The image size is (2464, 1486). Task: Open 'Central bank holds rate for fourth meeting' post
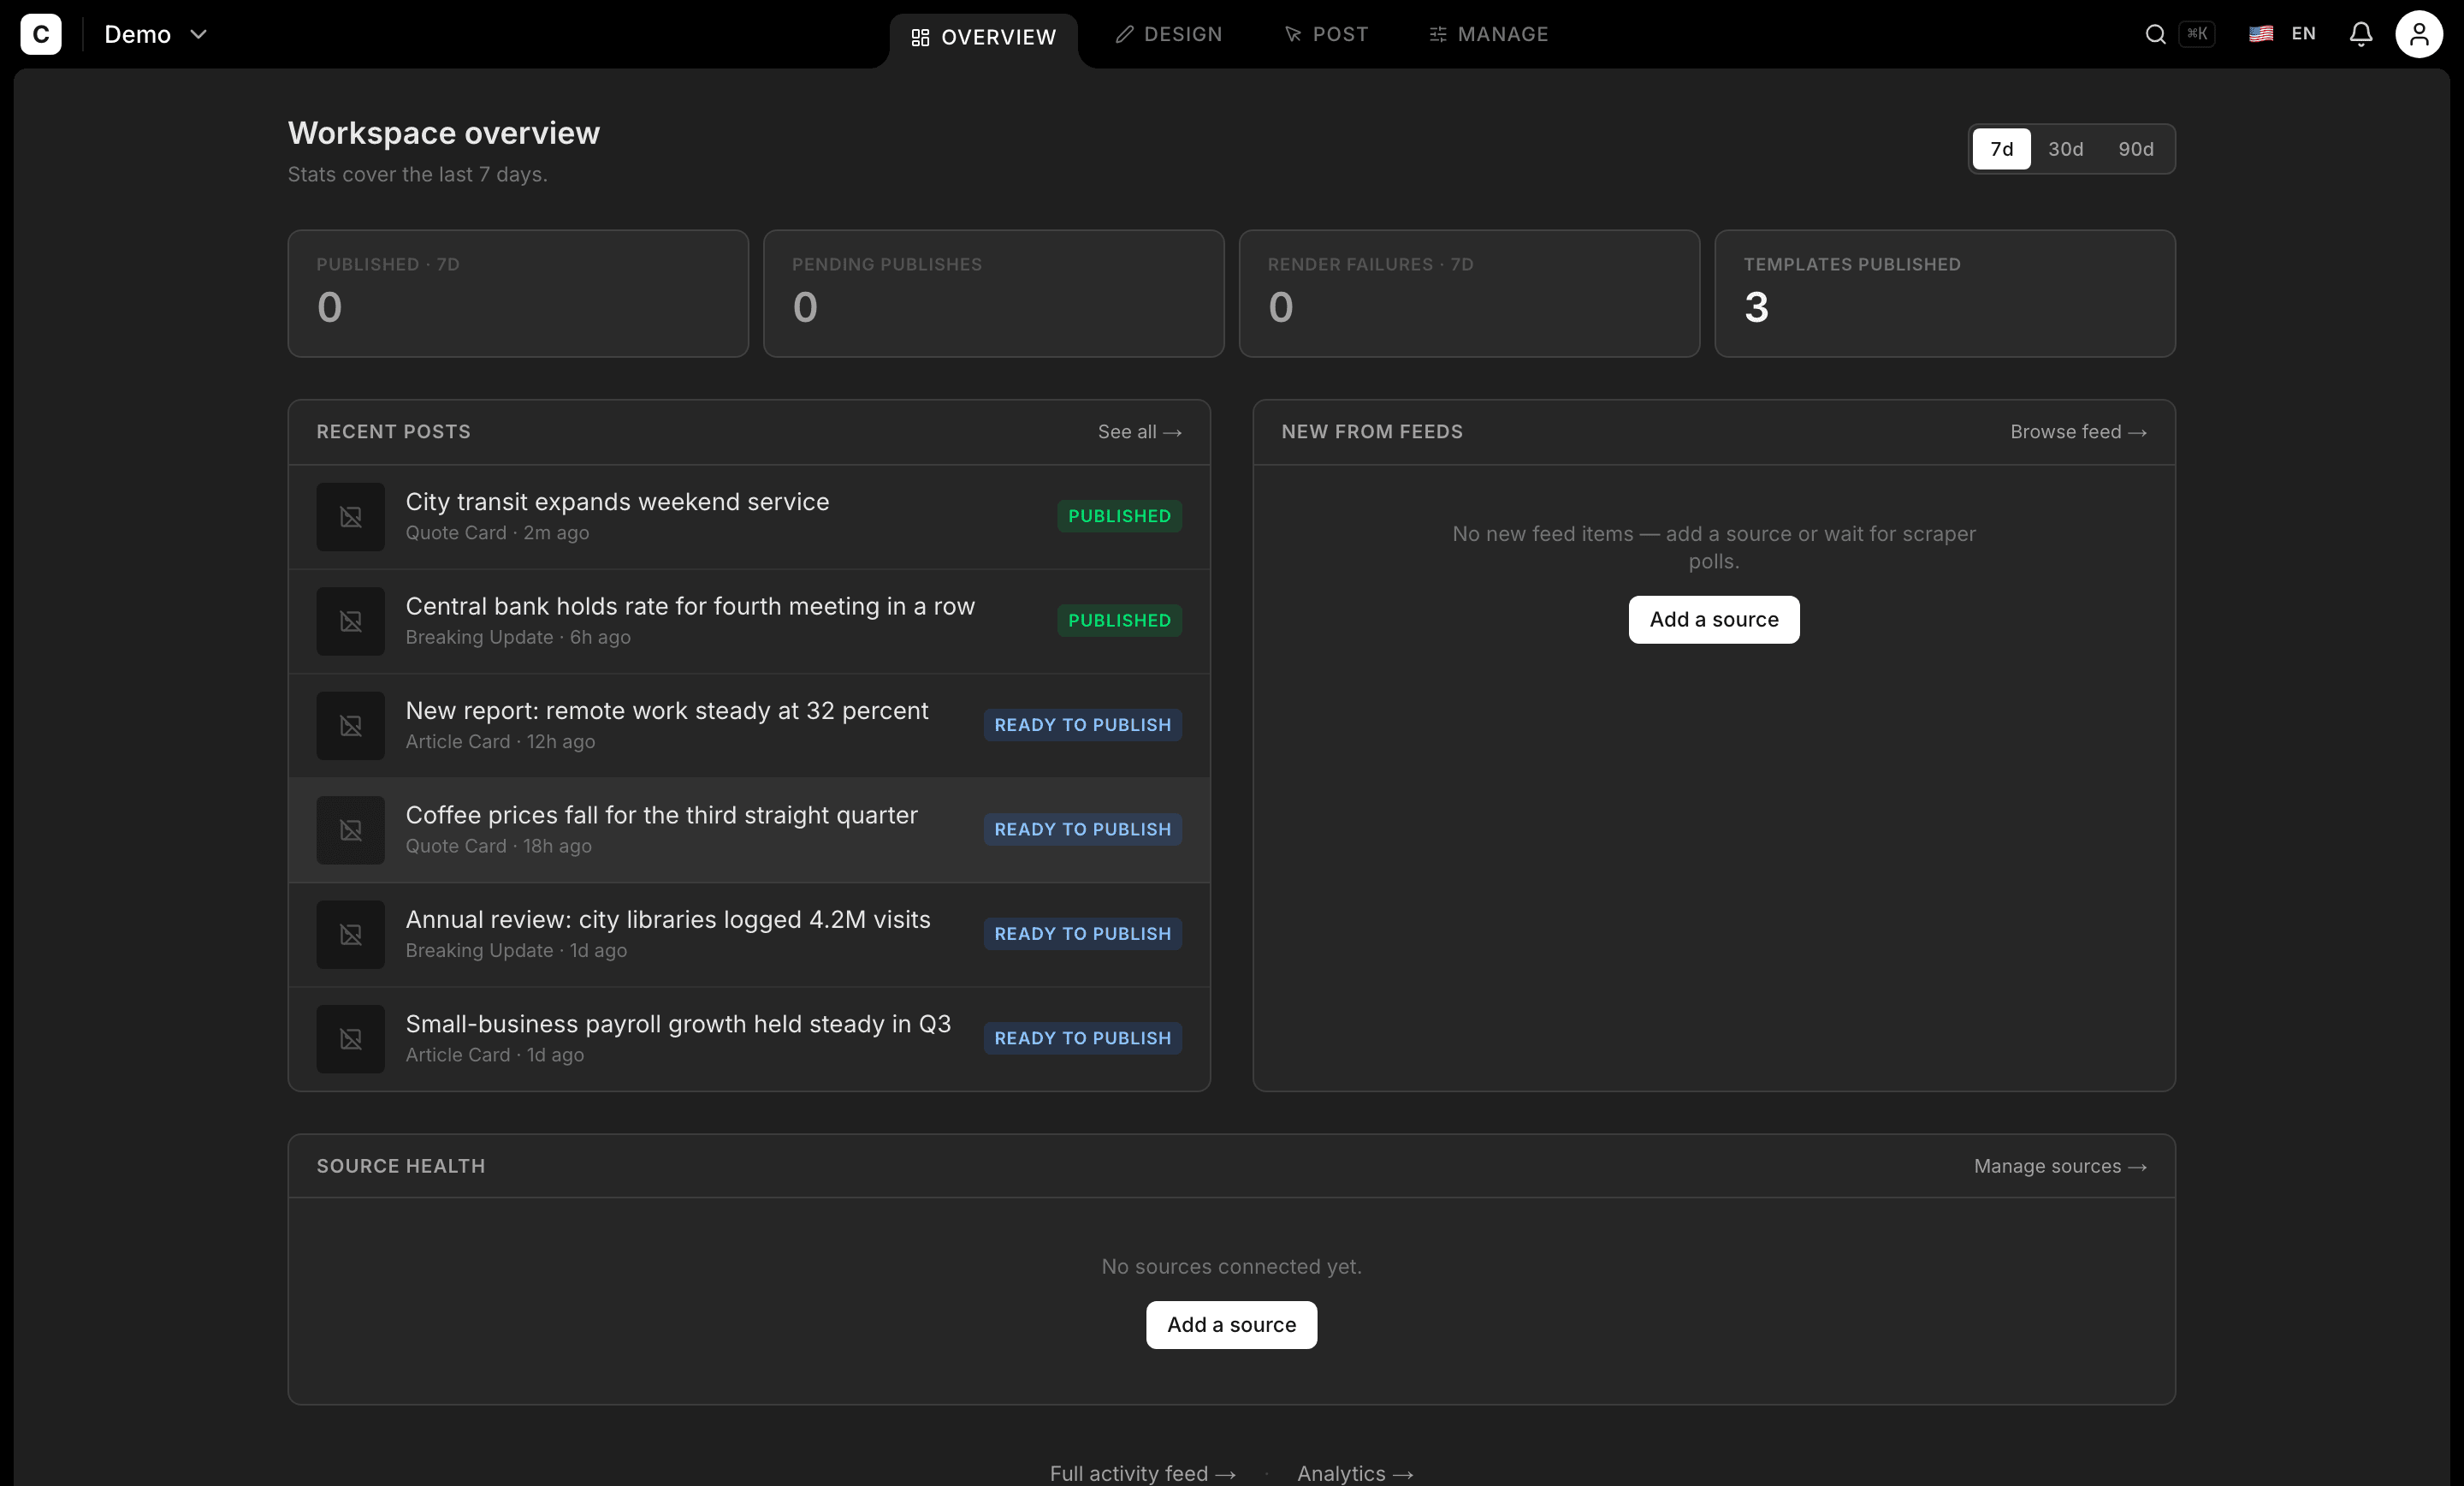(749, 621)
